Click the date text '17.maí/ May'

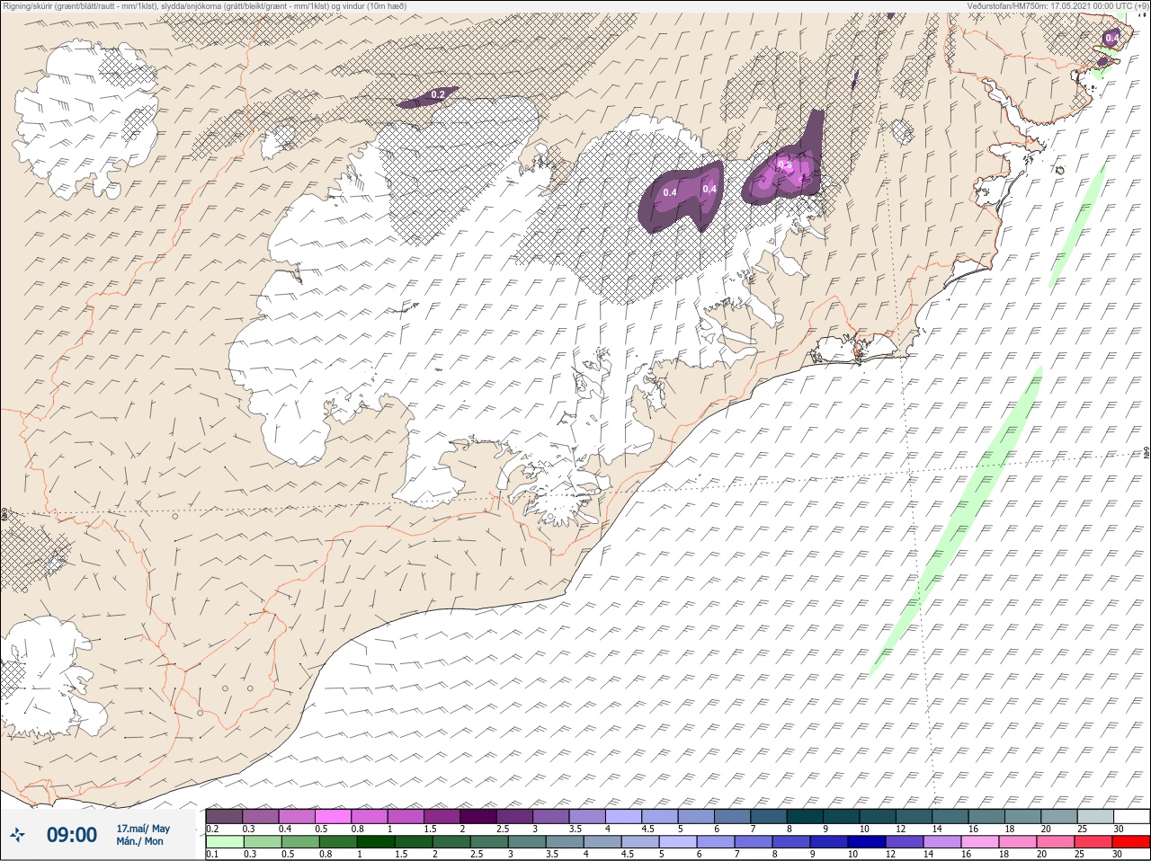[143, 828]
